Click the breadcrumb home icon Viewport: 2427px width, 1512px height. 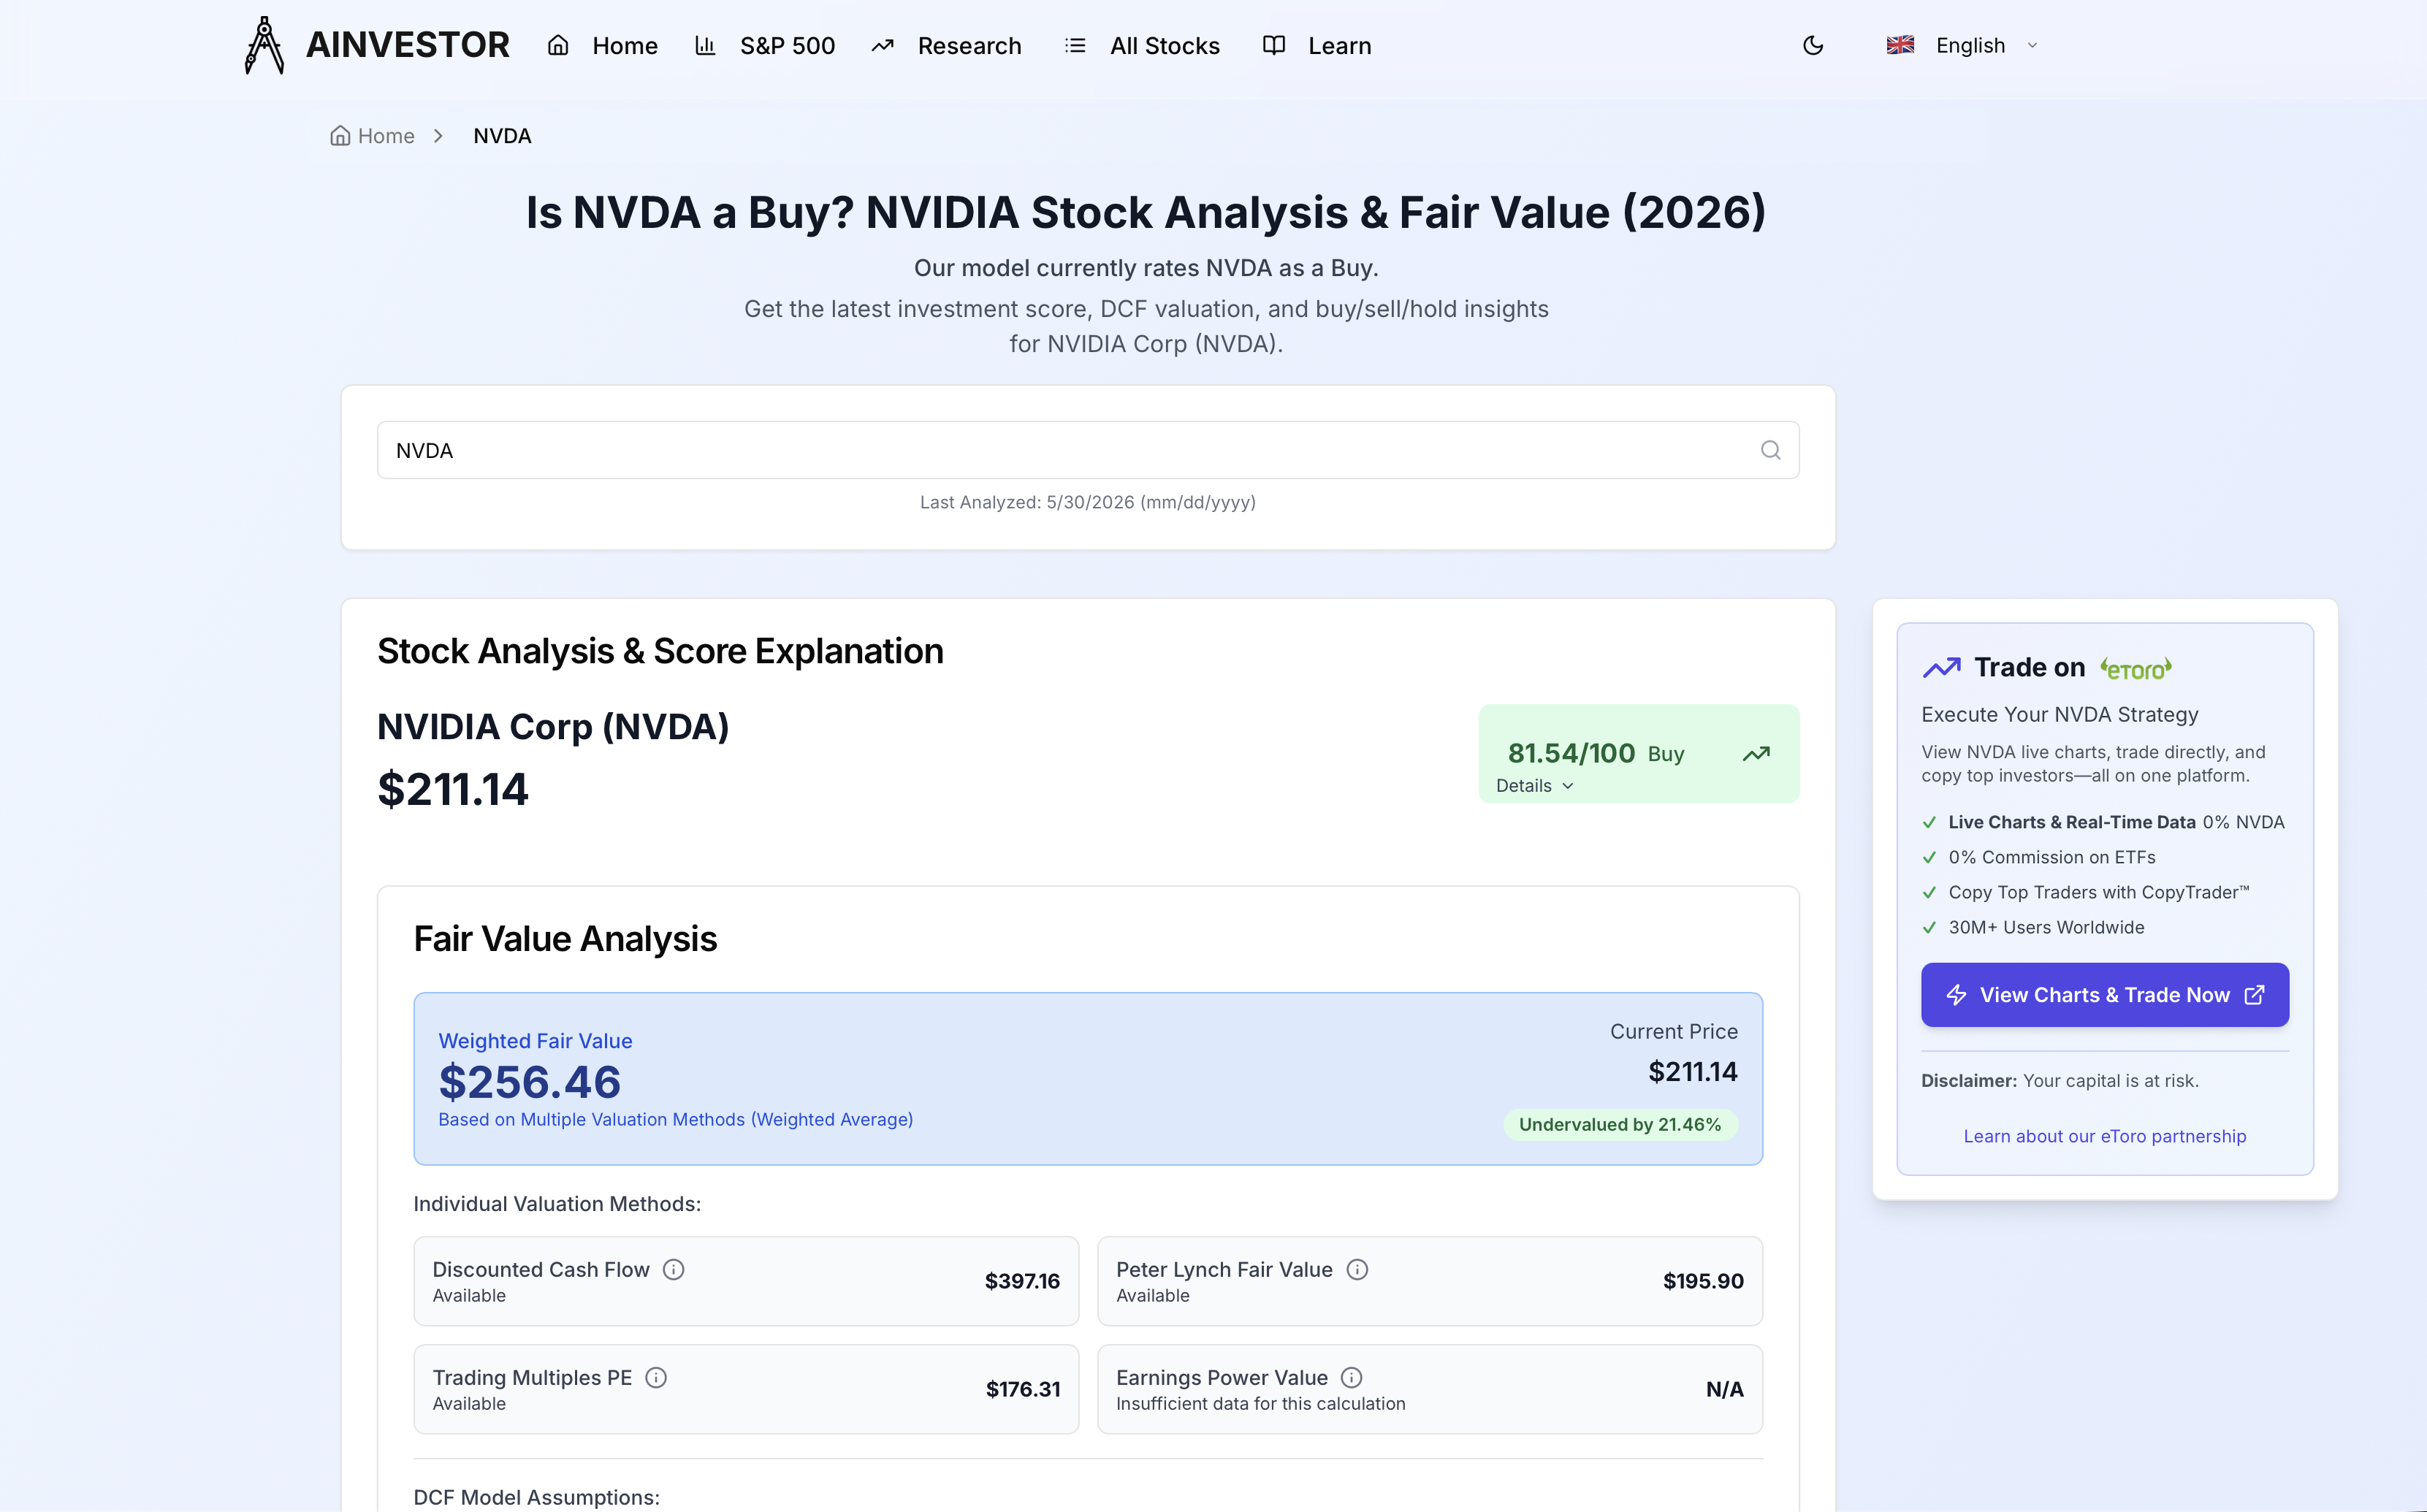tap(340, 135)
